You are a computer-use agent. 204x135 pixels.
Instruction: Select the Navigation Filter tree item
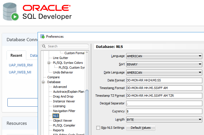click(64, 111)
